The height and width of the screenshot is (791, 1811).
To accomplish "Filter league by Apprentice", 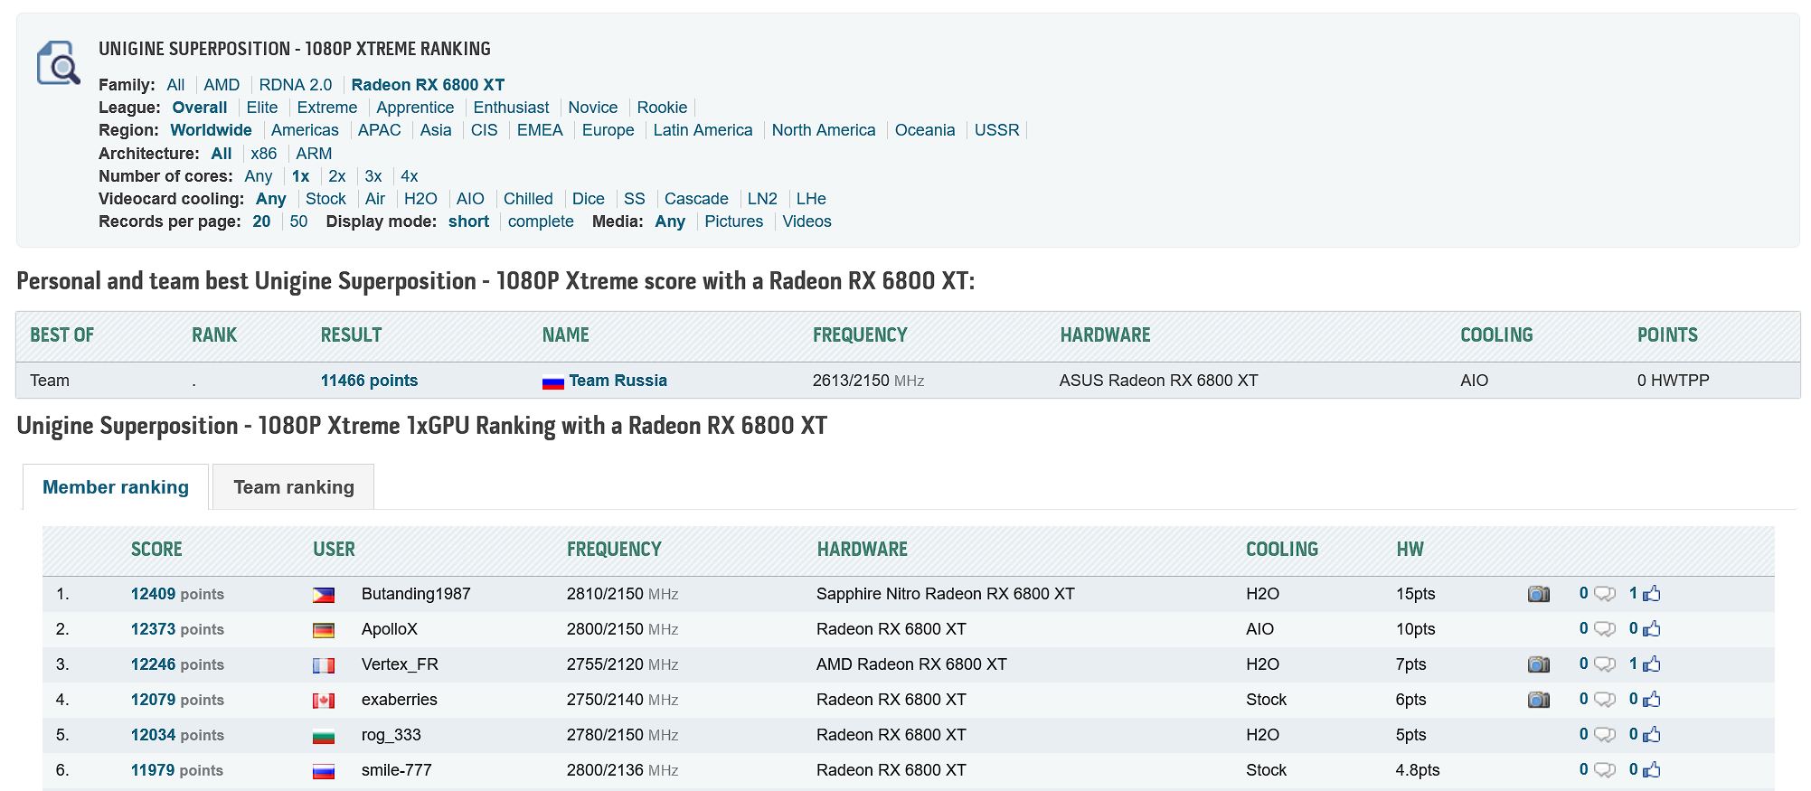I will pyautogui.click(x=415, y=108).
